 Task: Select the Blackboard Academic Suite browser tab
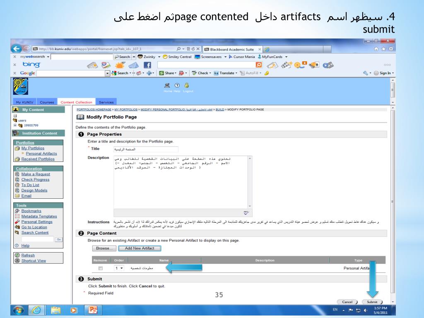tap(231, 49)
